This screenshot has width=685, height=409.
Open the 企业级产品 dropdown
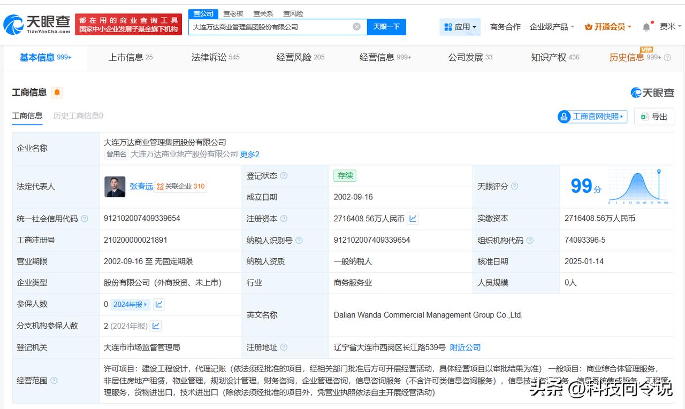[552, 27]
